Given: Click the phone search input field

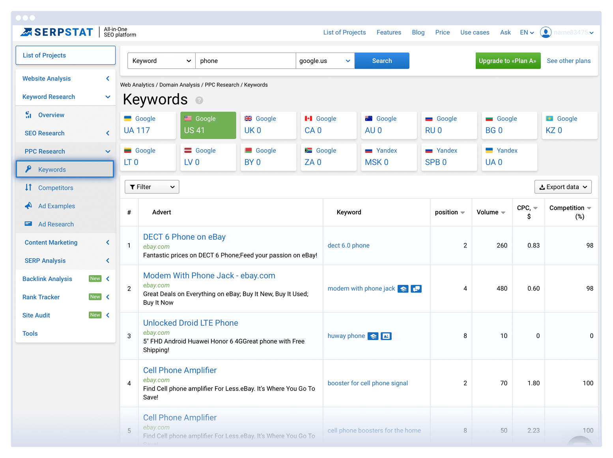Looking at the screenshot, I should click(x=245, y=61).
